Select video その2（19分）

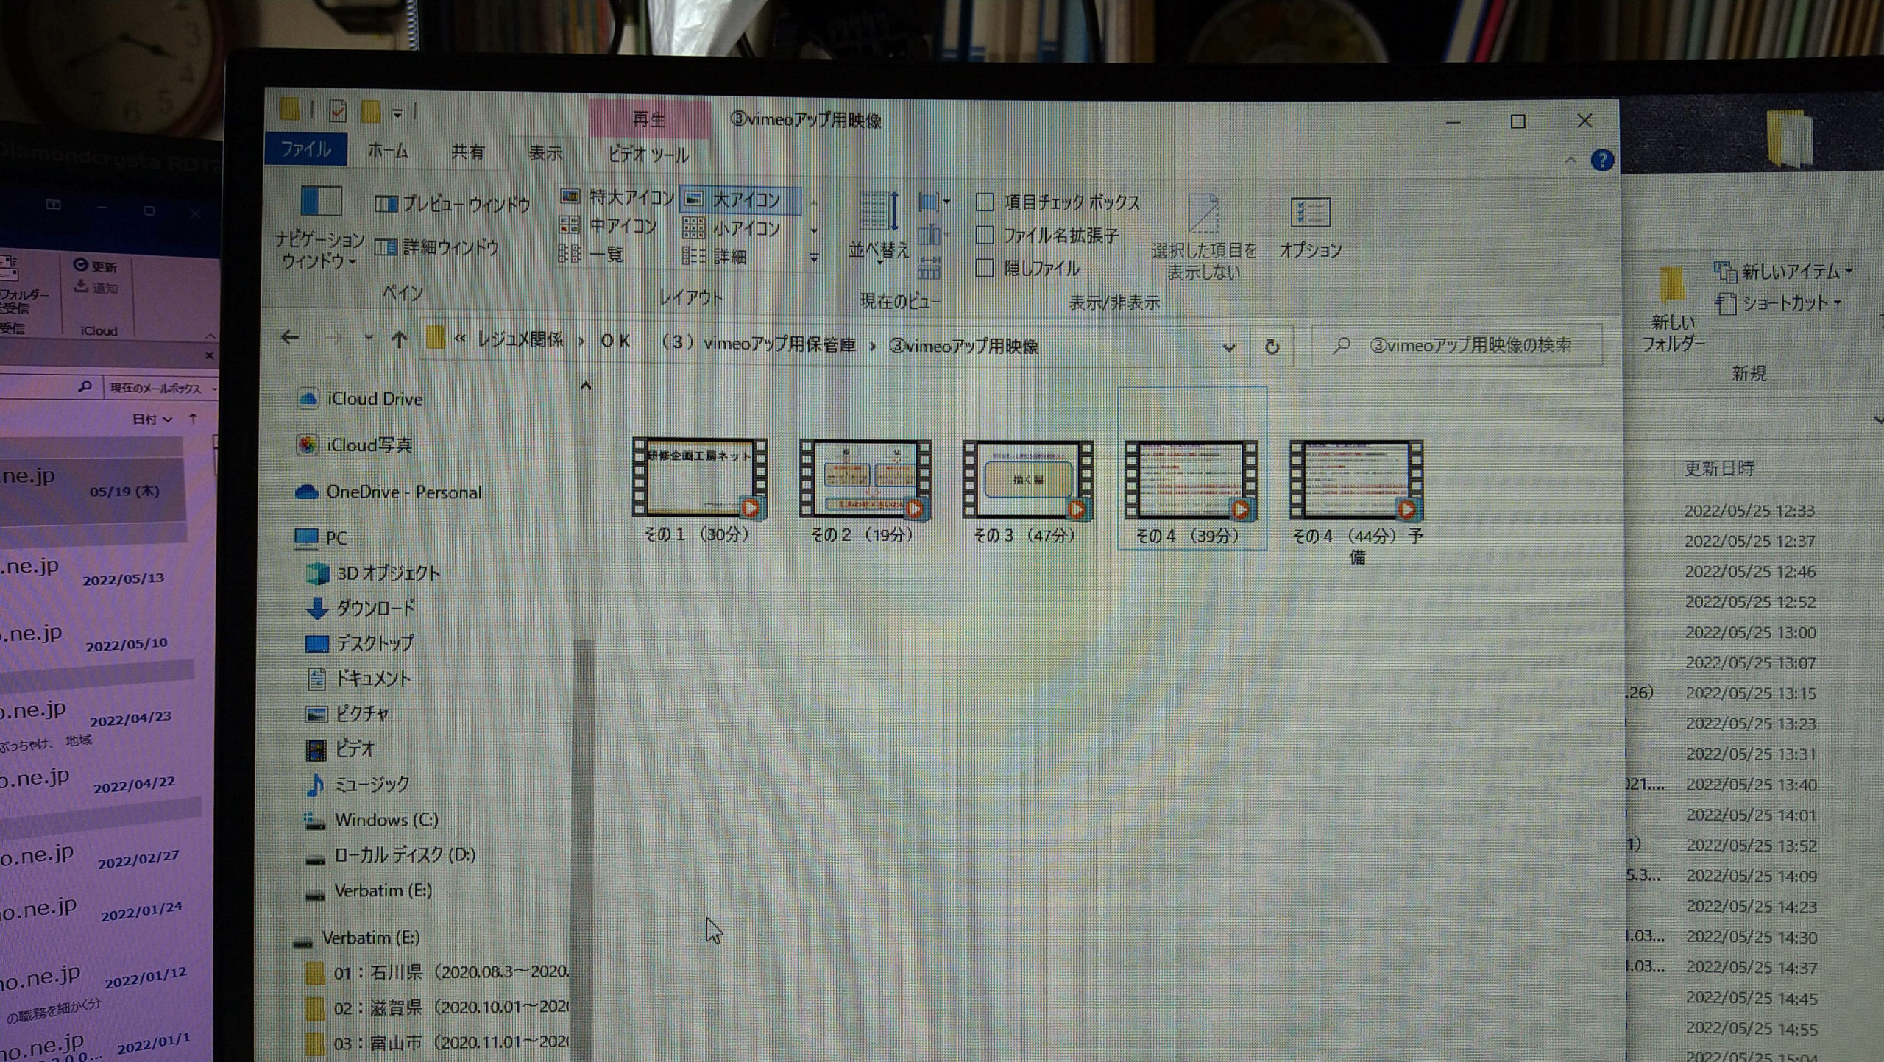pos(864,492)
